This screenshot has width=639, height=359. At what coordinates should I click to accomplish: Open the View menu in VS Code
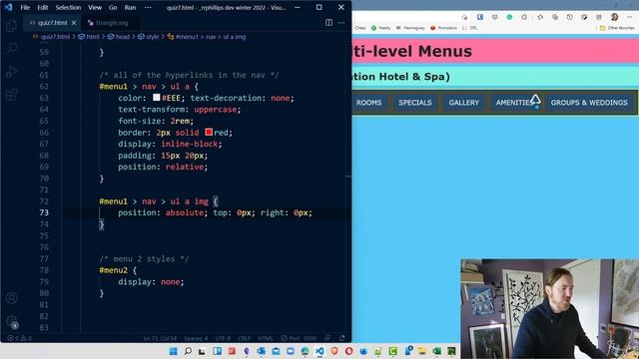95,7
